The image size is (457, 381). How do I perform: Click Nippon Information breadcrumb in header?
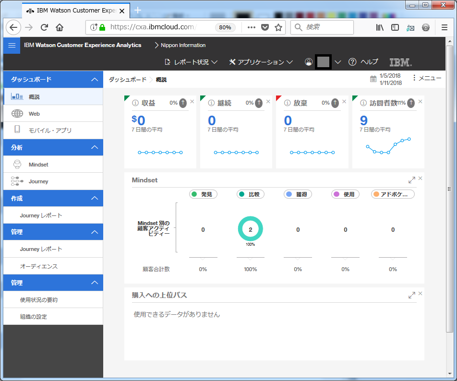coord(183,45)
